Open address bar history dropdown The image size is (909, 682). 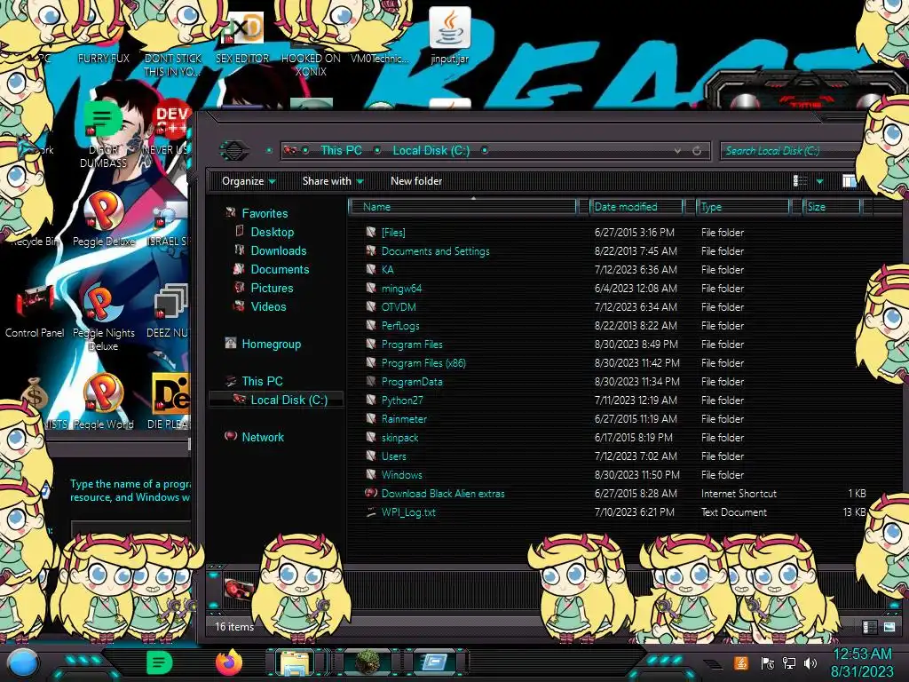[x=677, y=151]
